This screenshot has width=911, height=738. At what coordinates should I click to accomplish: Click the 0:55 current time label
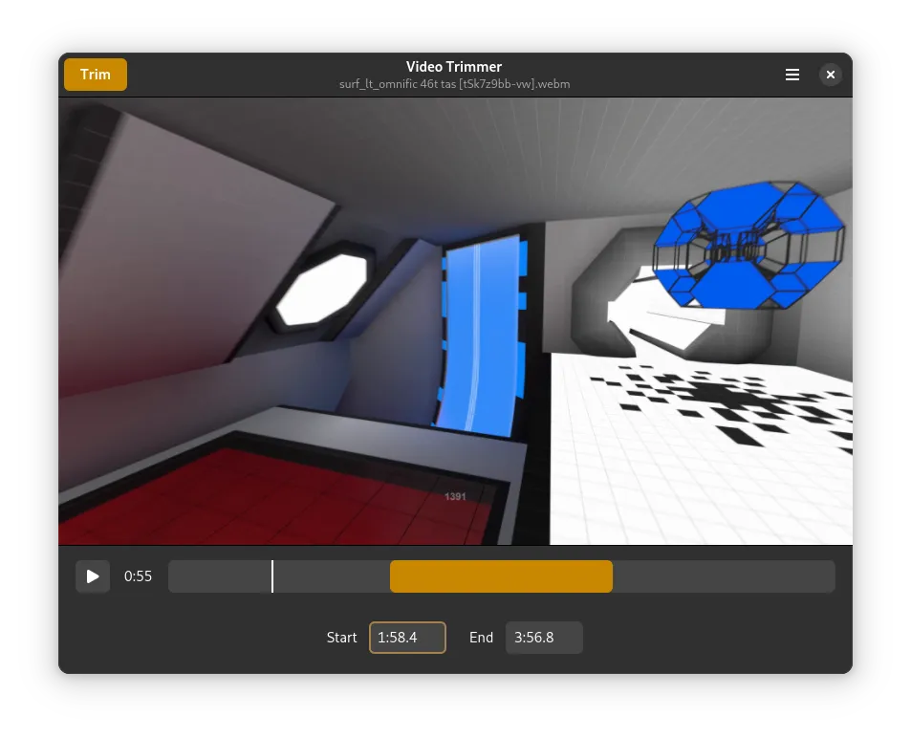pos(139,576)
